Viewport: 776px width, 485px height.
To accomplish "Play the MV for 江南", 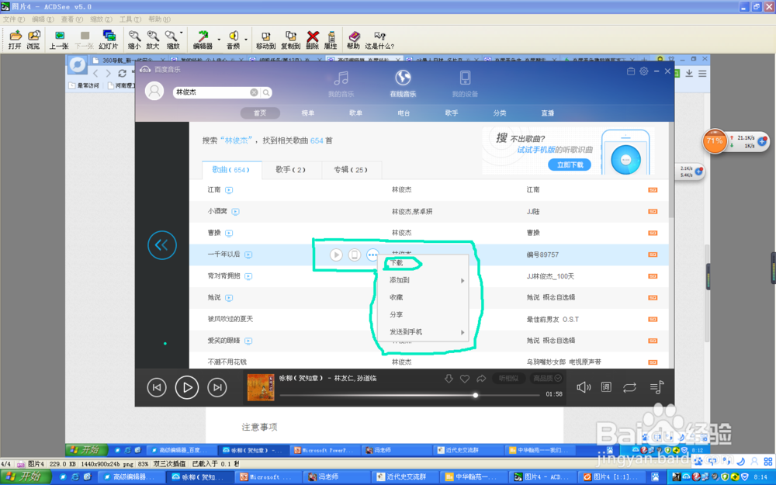I will coord(229,190).
